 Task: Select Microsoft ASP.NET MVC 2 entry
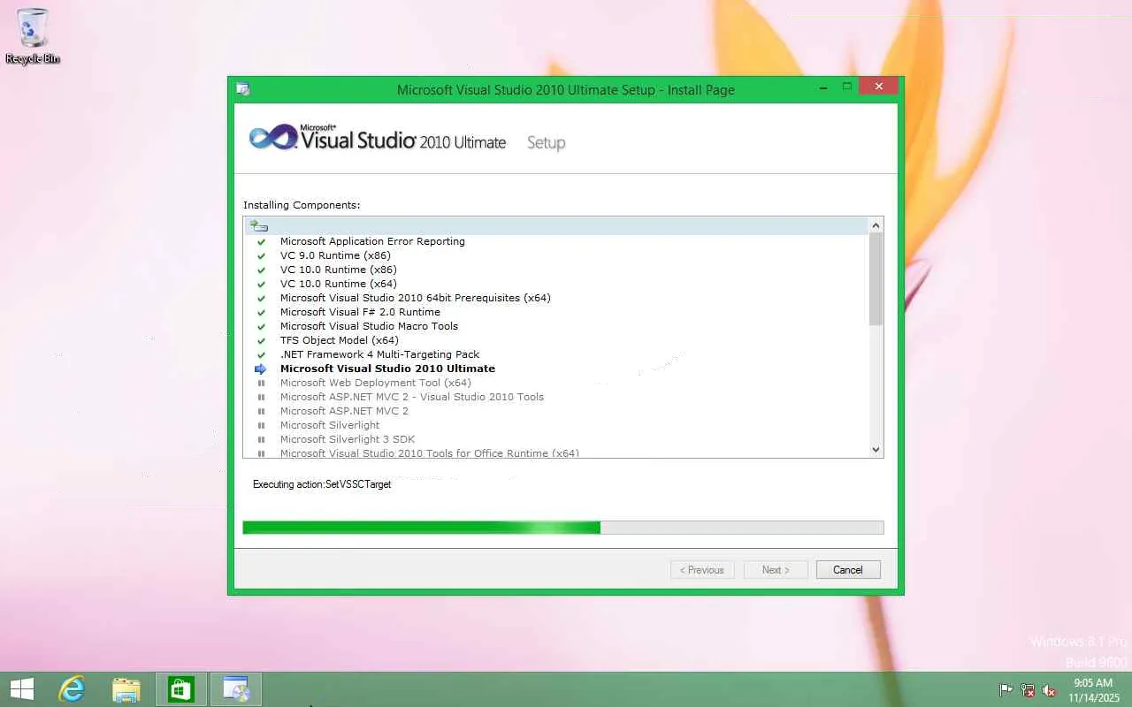(344, 411)
